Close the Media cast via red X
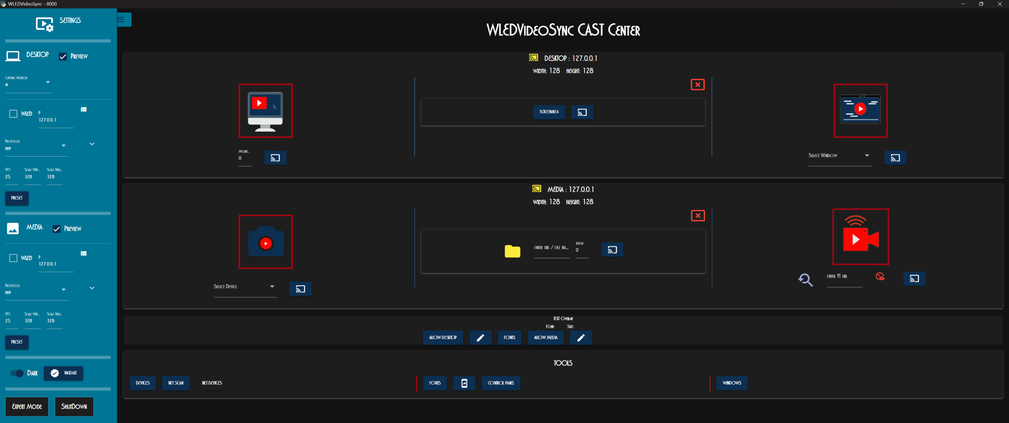This screenshot has height=423, width=1009. pyautogui.click(x=697, y=216)
